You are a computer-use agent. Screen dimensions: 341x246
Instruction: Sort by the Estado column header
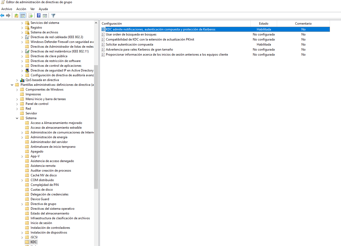(263, 24)
